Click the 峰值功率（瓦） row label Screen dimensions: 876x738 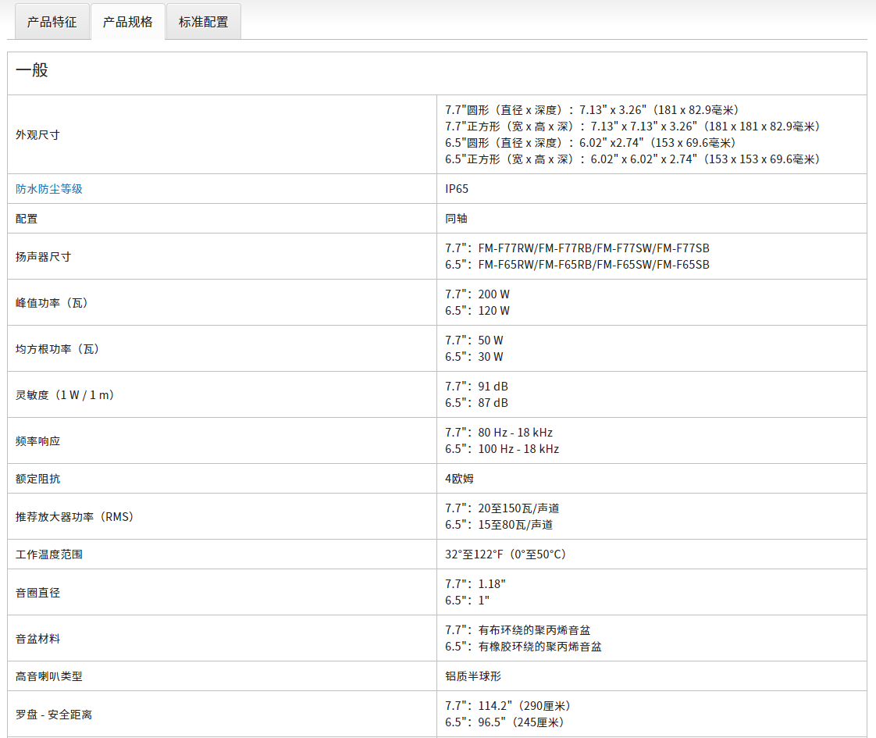(52, 302)
